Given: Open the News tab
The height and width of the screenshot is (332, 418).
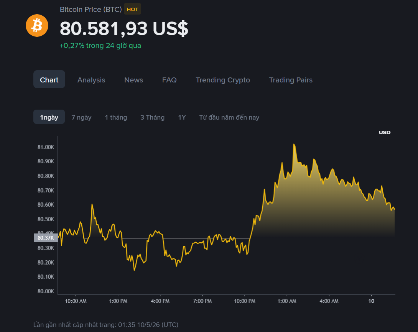Looking at the screenshot, I should coord(133,80).
